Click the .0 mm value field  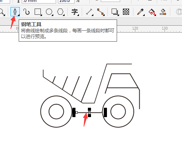click(39, 1)
